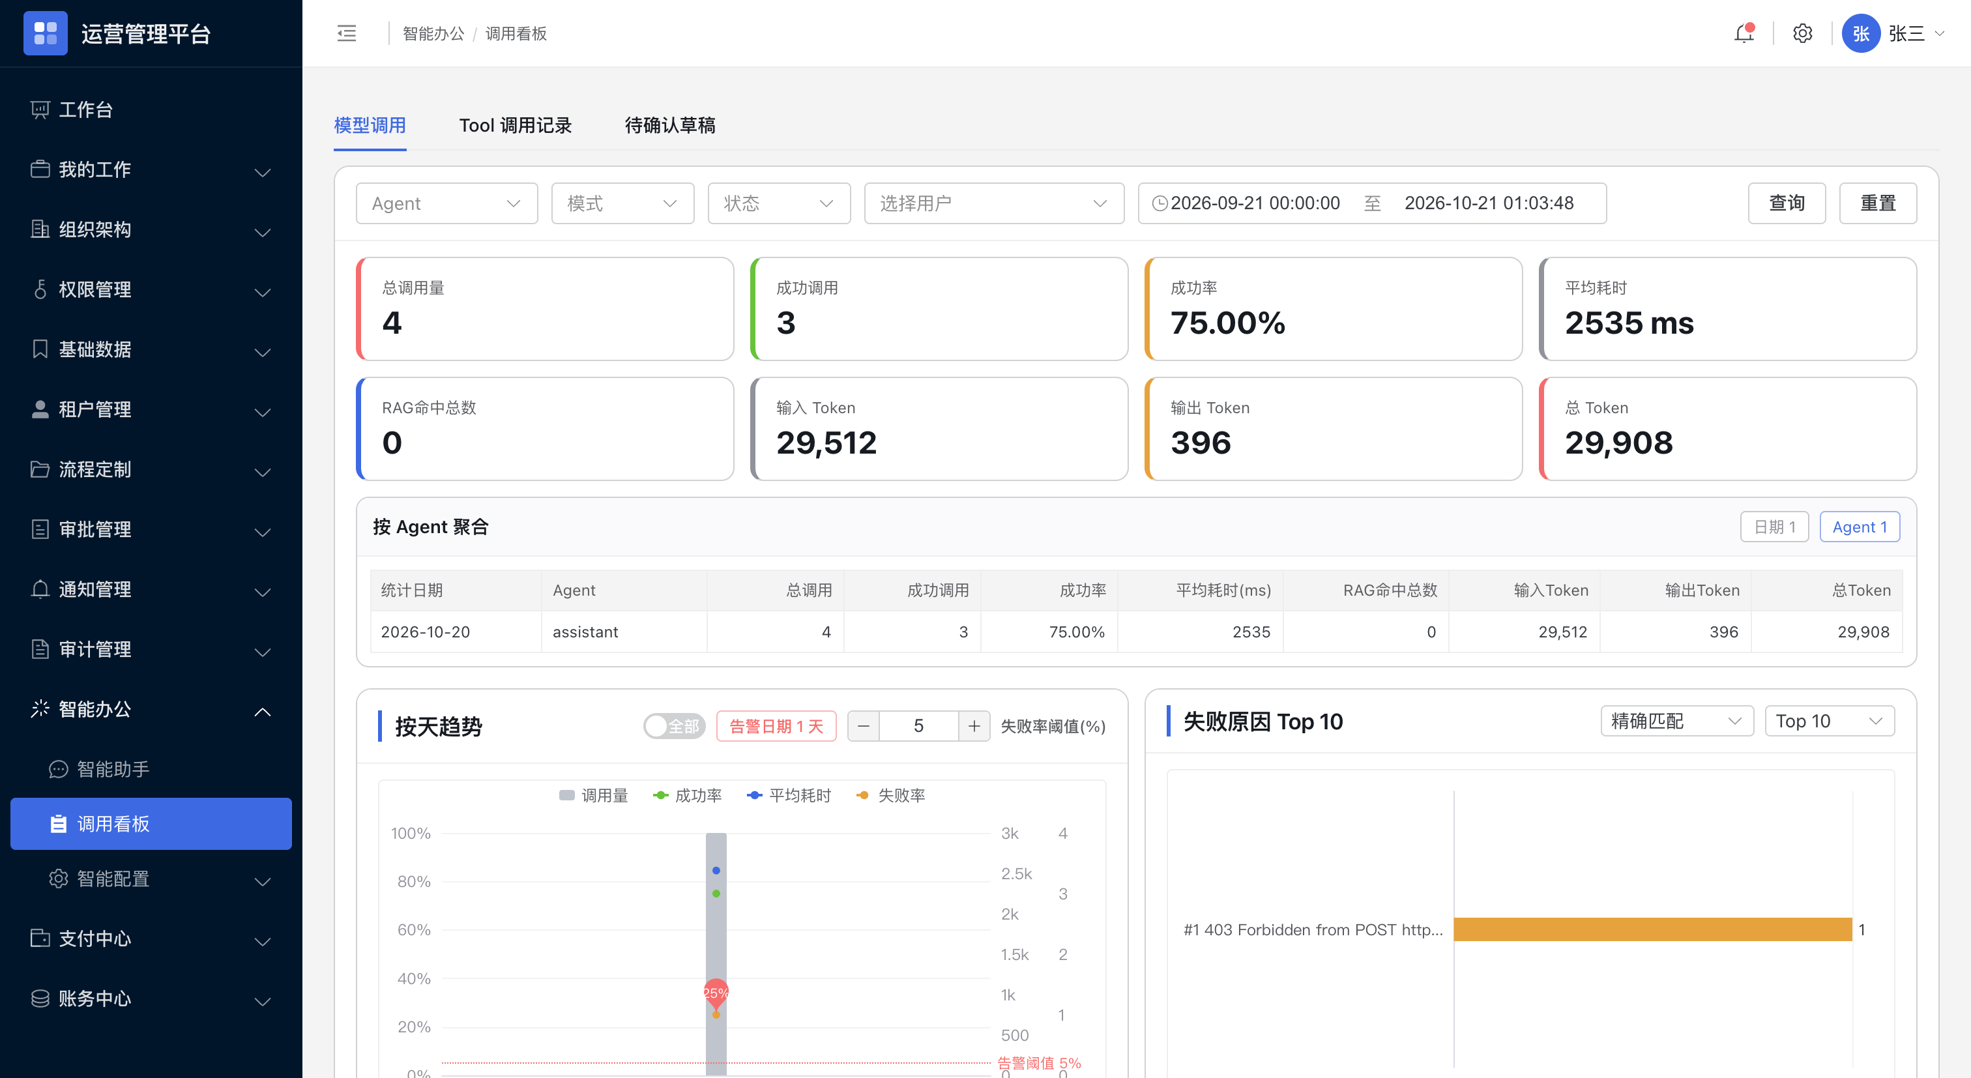Increase threshold with plus stepper
Image resolution: width=1971 pixels, height=1078 pixels.
(974, 726)
